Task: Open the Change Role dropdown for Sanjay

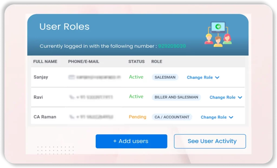Action: point(203,77)
